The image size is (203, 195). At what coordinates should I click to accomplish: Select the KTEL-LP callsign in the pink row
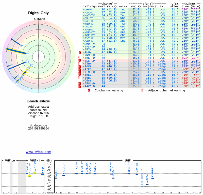pos(89,61)
